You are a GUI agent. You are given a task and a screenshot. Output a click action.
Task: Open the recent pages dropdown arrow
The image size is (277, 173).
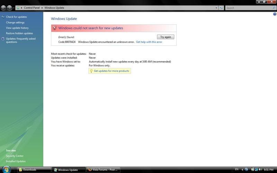click(x=14, y=8)
